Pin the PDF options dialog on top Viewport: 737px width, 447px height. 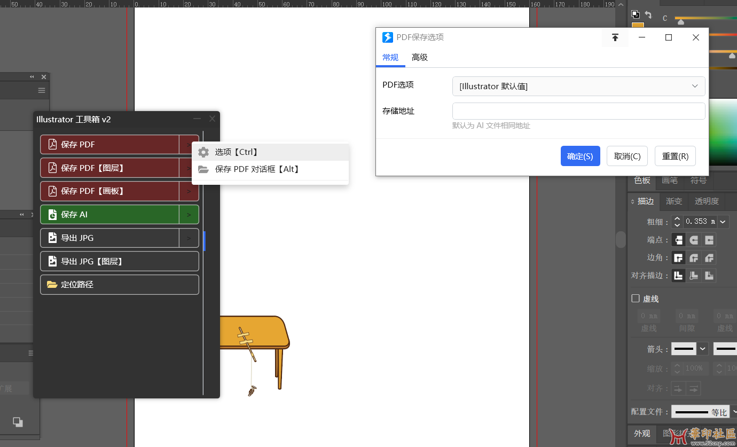coord(615,37)
